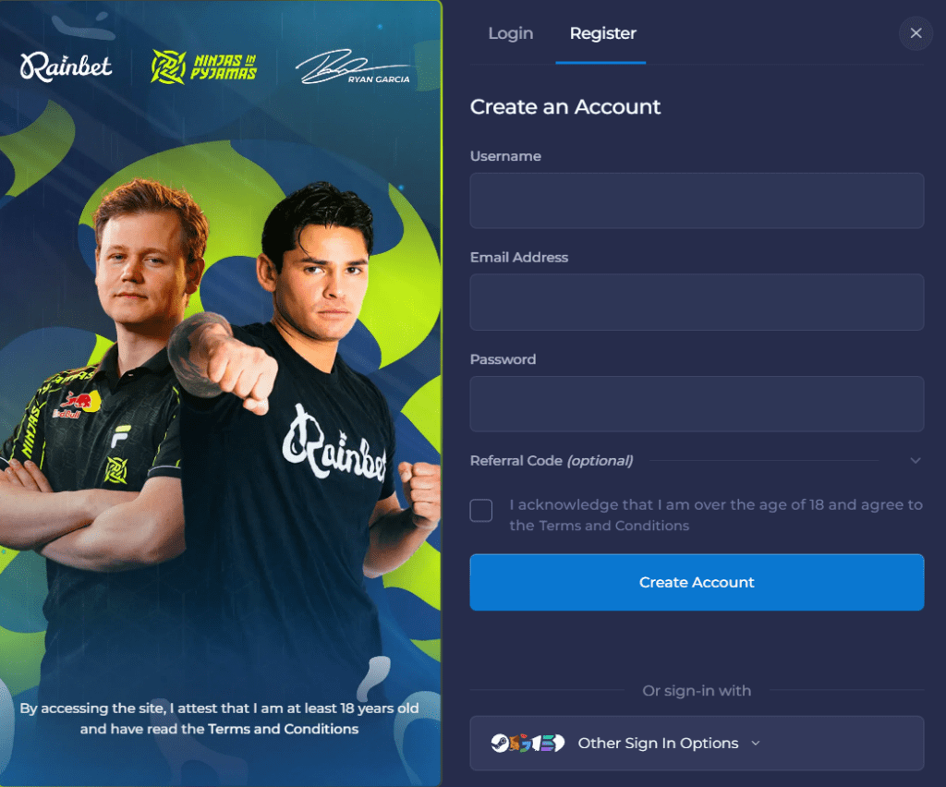Select the Register tab
This screenshot has height=787, width=946.
tap(602, 33)
